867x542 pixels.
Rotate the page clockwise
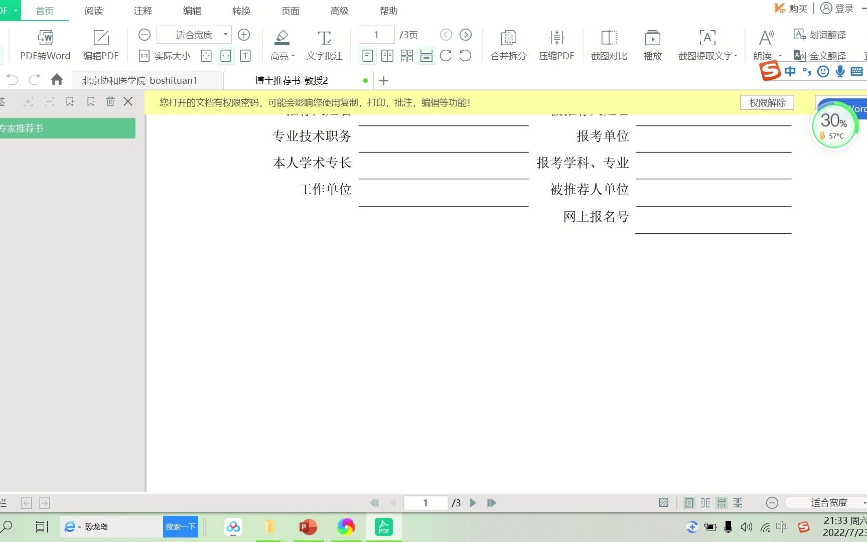point(446,56)
